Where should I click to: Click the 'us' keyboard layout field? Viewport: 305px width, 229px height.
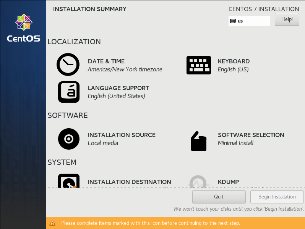[x=249, y=21]
